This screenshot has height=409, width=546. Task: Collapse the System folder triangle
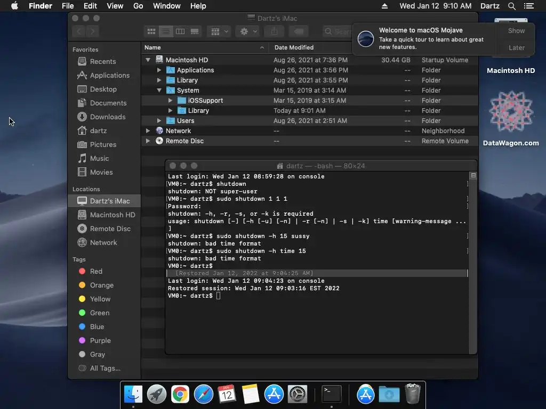pos(159,90)
